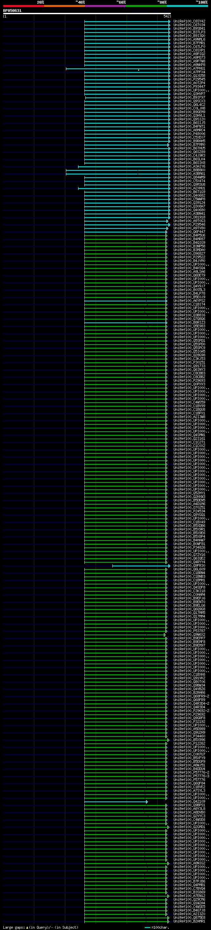Select hit label UniRef100_Q2GMD1
The image size is (211, 930).
[x=189, y=827]
